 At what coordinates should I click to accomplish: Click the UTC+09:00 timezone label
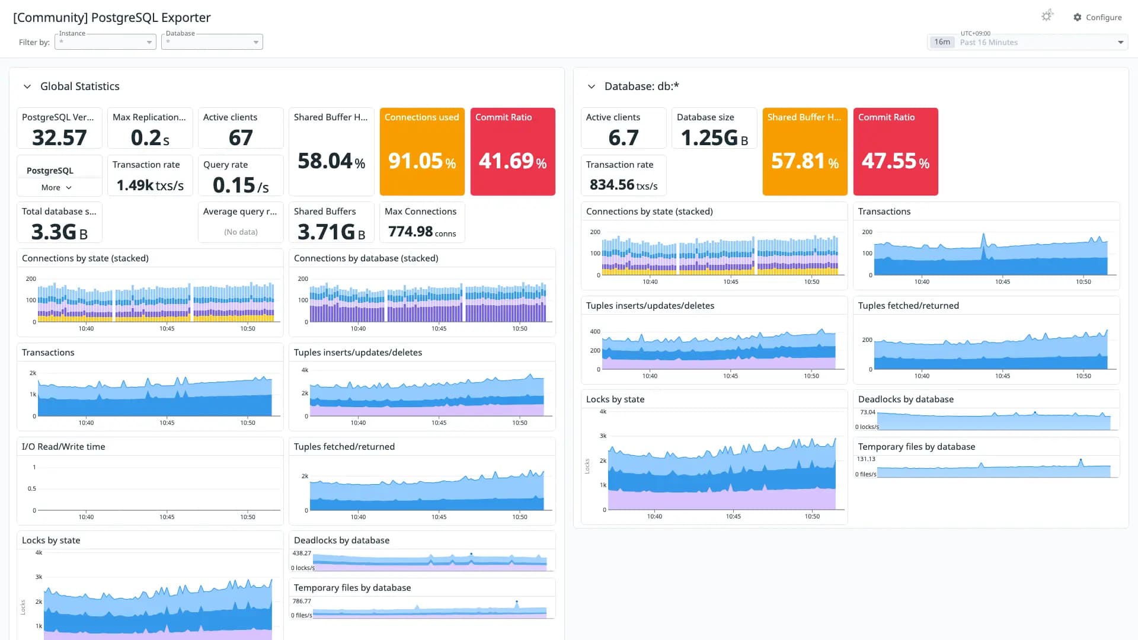976,33
